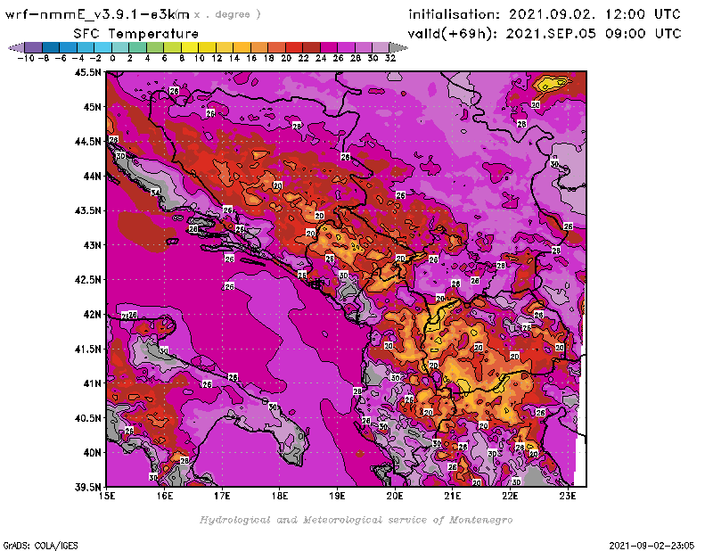Click the below -10 arrow at legend start
Screen dimensions: 713x551
coord(16,47)
